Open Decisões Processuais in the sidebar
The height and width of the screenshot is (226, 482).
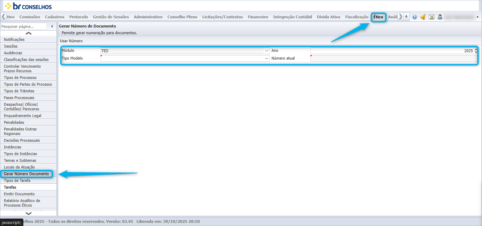click(x=28, y=140)
